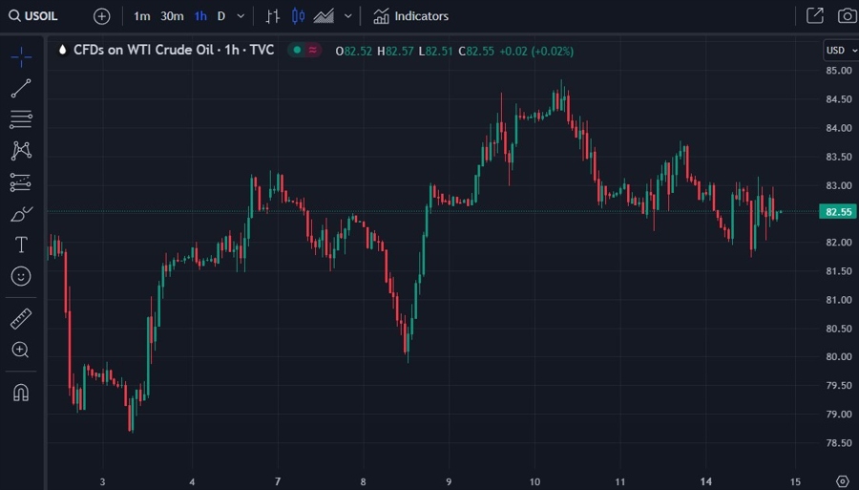Viewport: 859px width, 490px height.
Task: Click the close value C82.55
Action: coord(476,51)
